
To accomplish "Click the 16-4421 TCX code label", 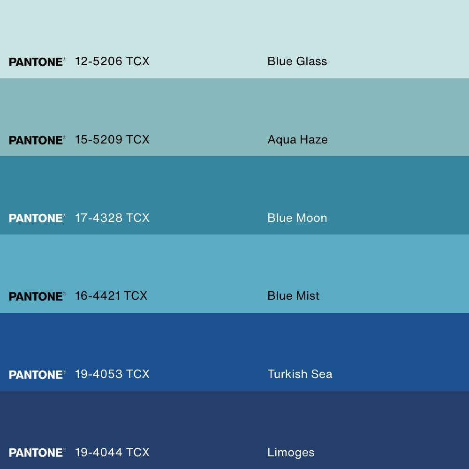I will click(x=111, y=296).
